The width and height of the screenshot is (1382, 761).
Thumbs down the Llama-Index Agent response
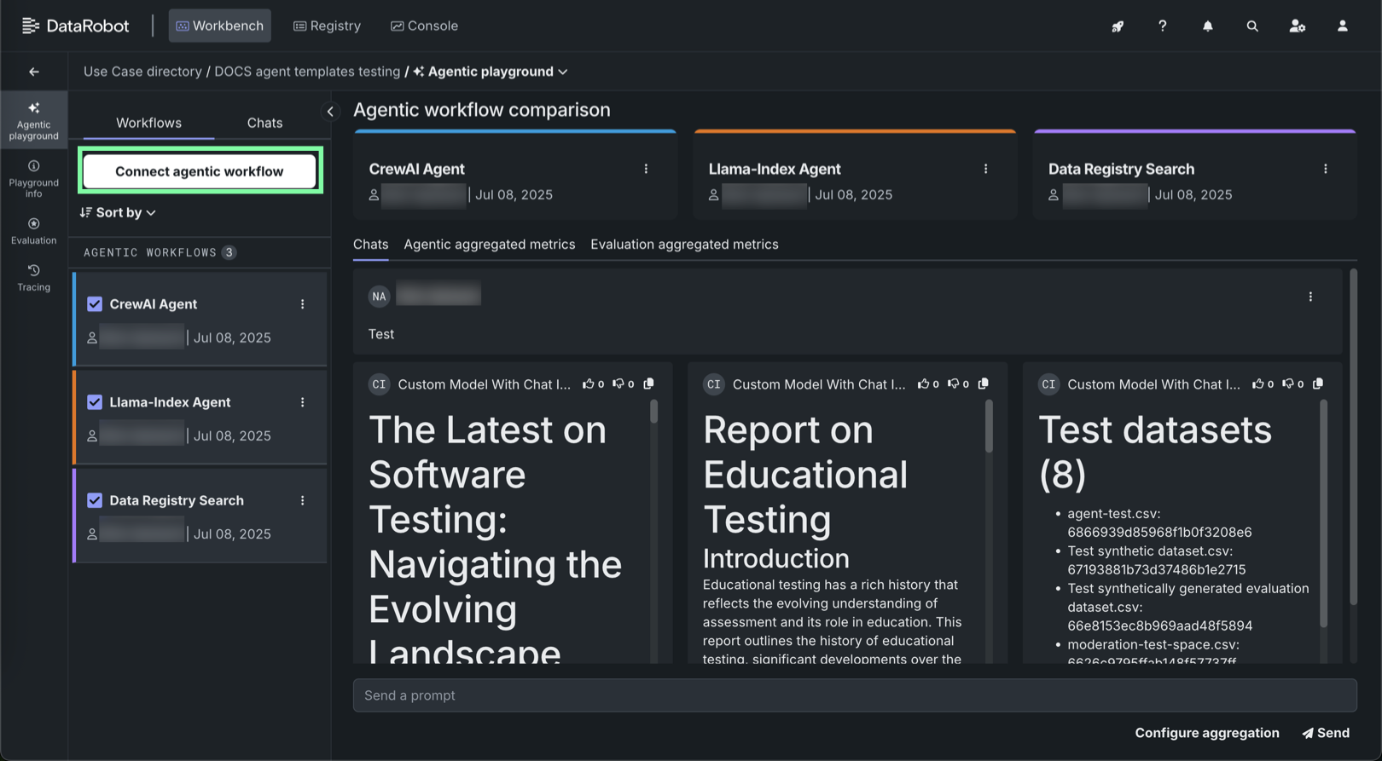(x=953, y=384)
